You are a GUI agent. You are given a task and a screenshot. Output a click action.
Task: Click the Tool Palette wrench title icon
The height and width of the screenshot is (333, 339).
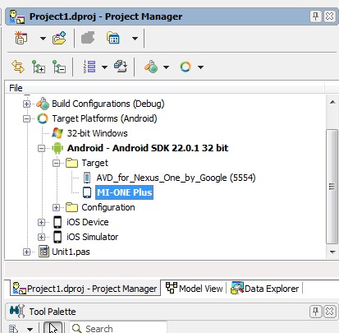pyautogui.click(x=17, y=312)
